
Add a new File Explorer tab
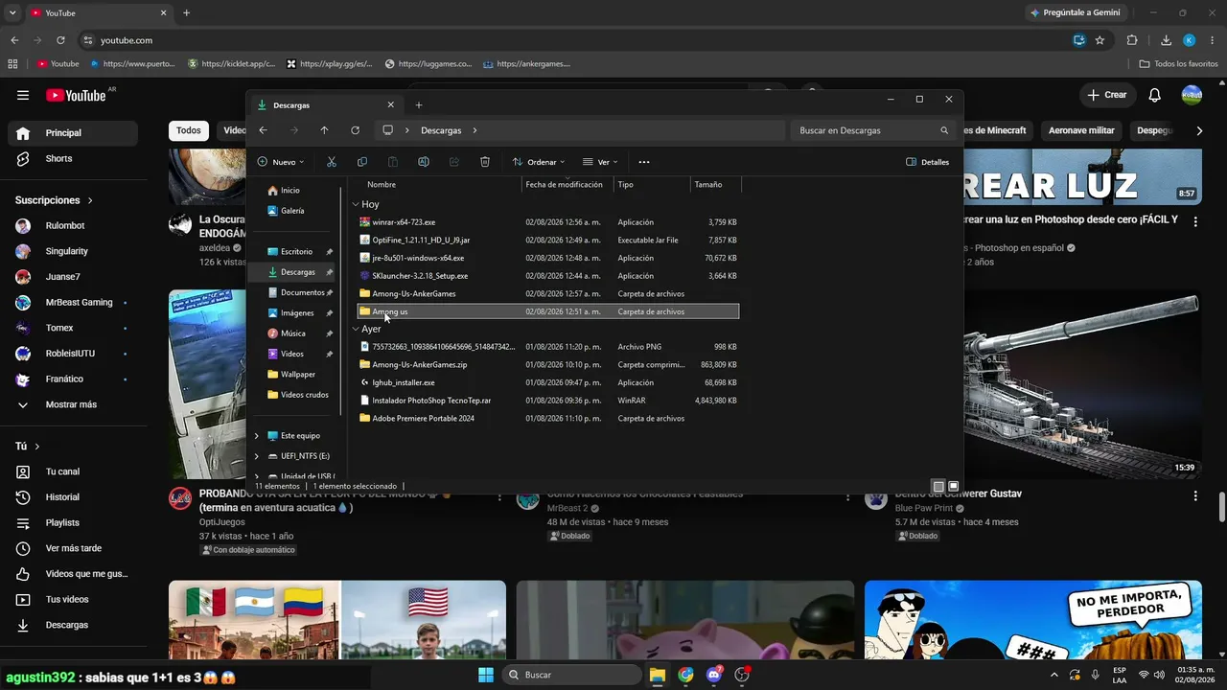pos(419,104)
